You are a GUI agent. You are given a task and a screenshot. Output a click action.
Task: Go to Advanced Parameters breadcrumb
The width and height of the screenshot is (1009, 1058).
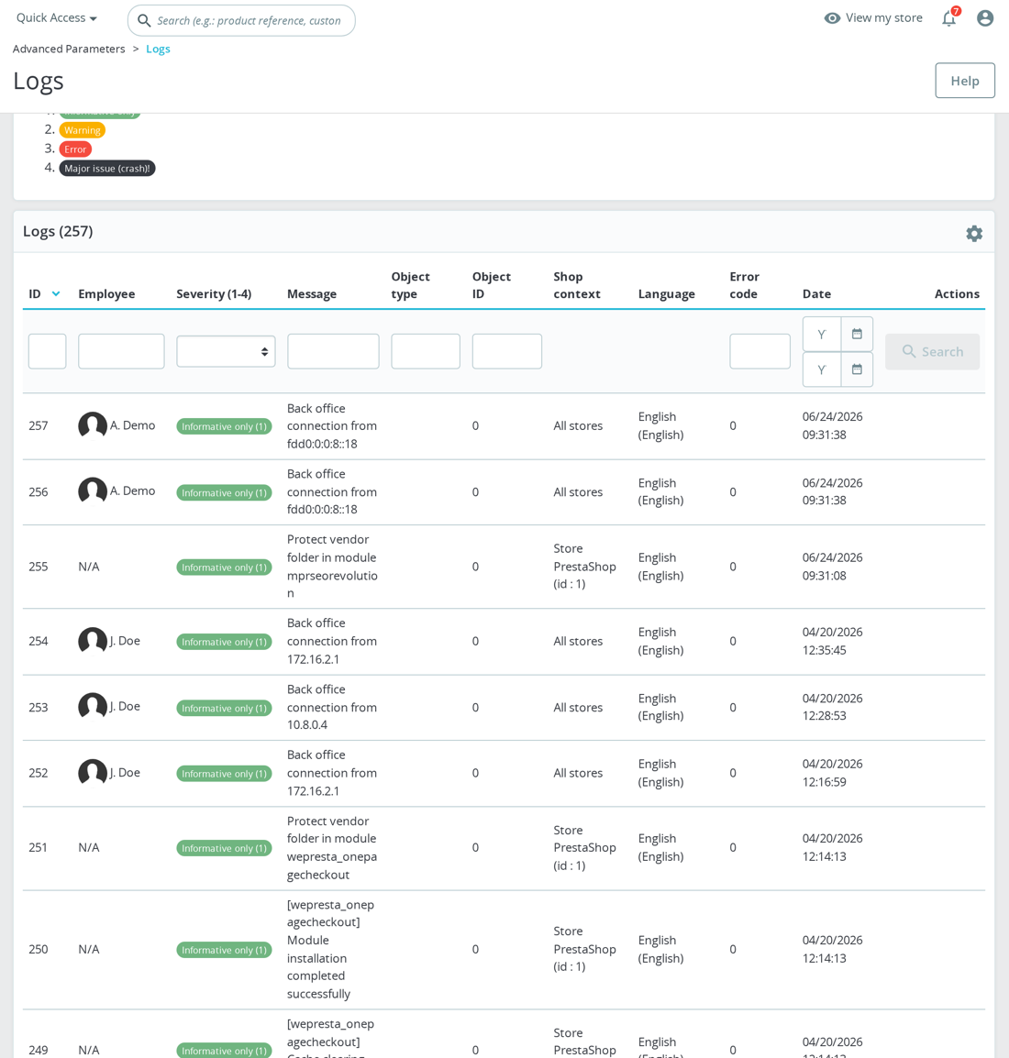(x=69, y=50)
